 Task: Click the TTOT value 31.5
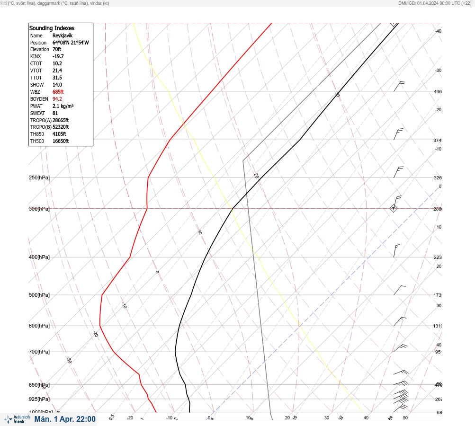click(57, 78)
